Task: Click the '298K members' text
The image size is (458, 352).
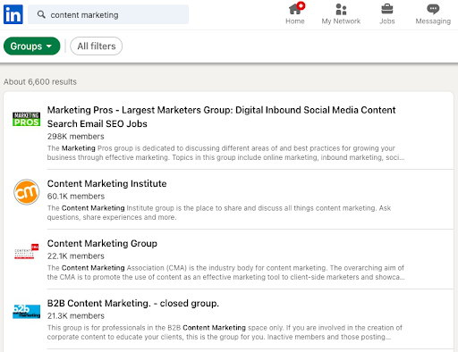Action: coord(76,137)
